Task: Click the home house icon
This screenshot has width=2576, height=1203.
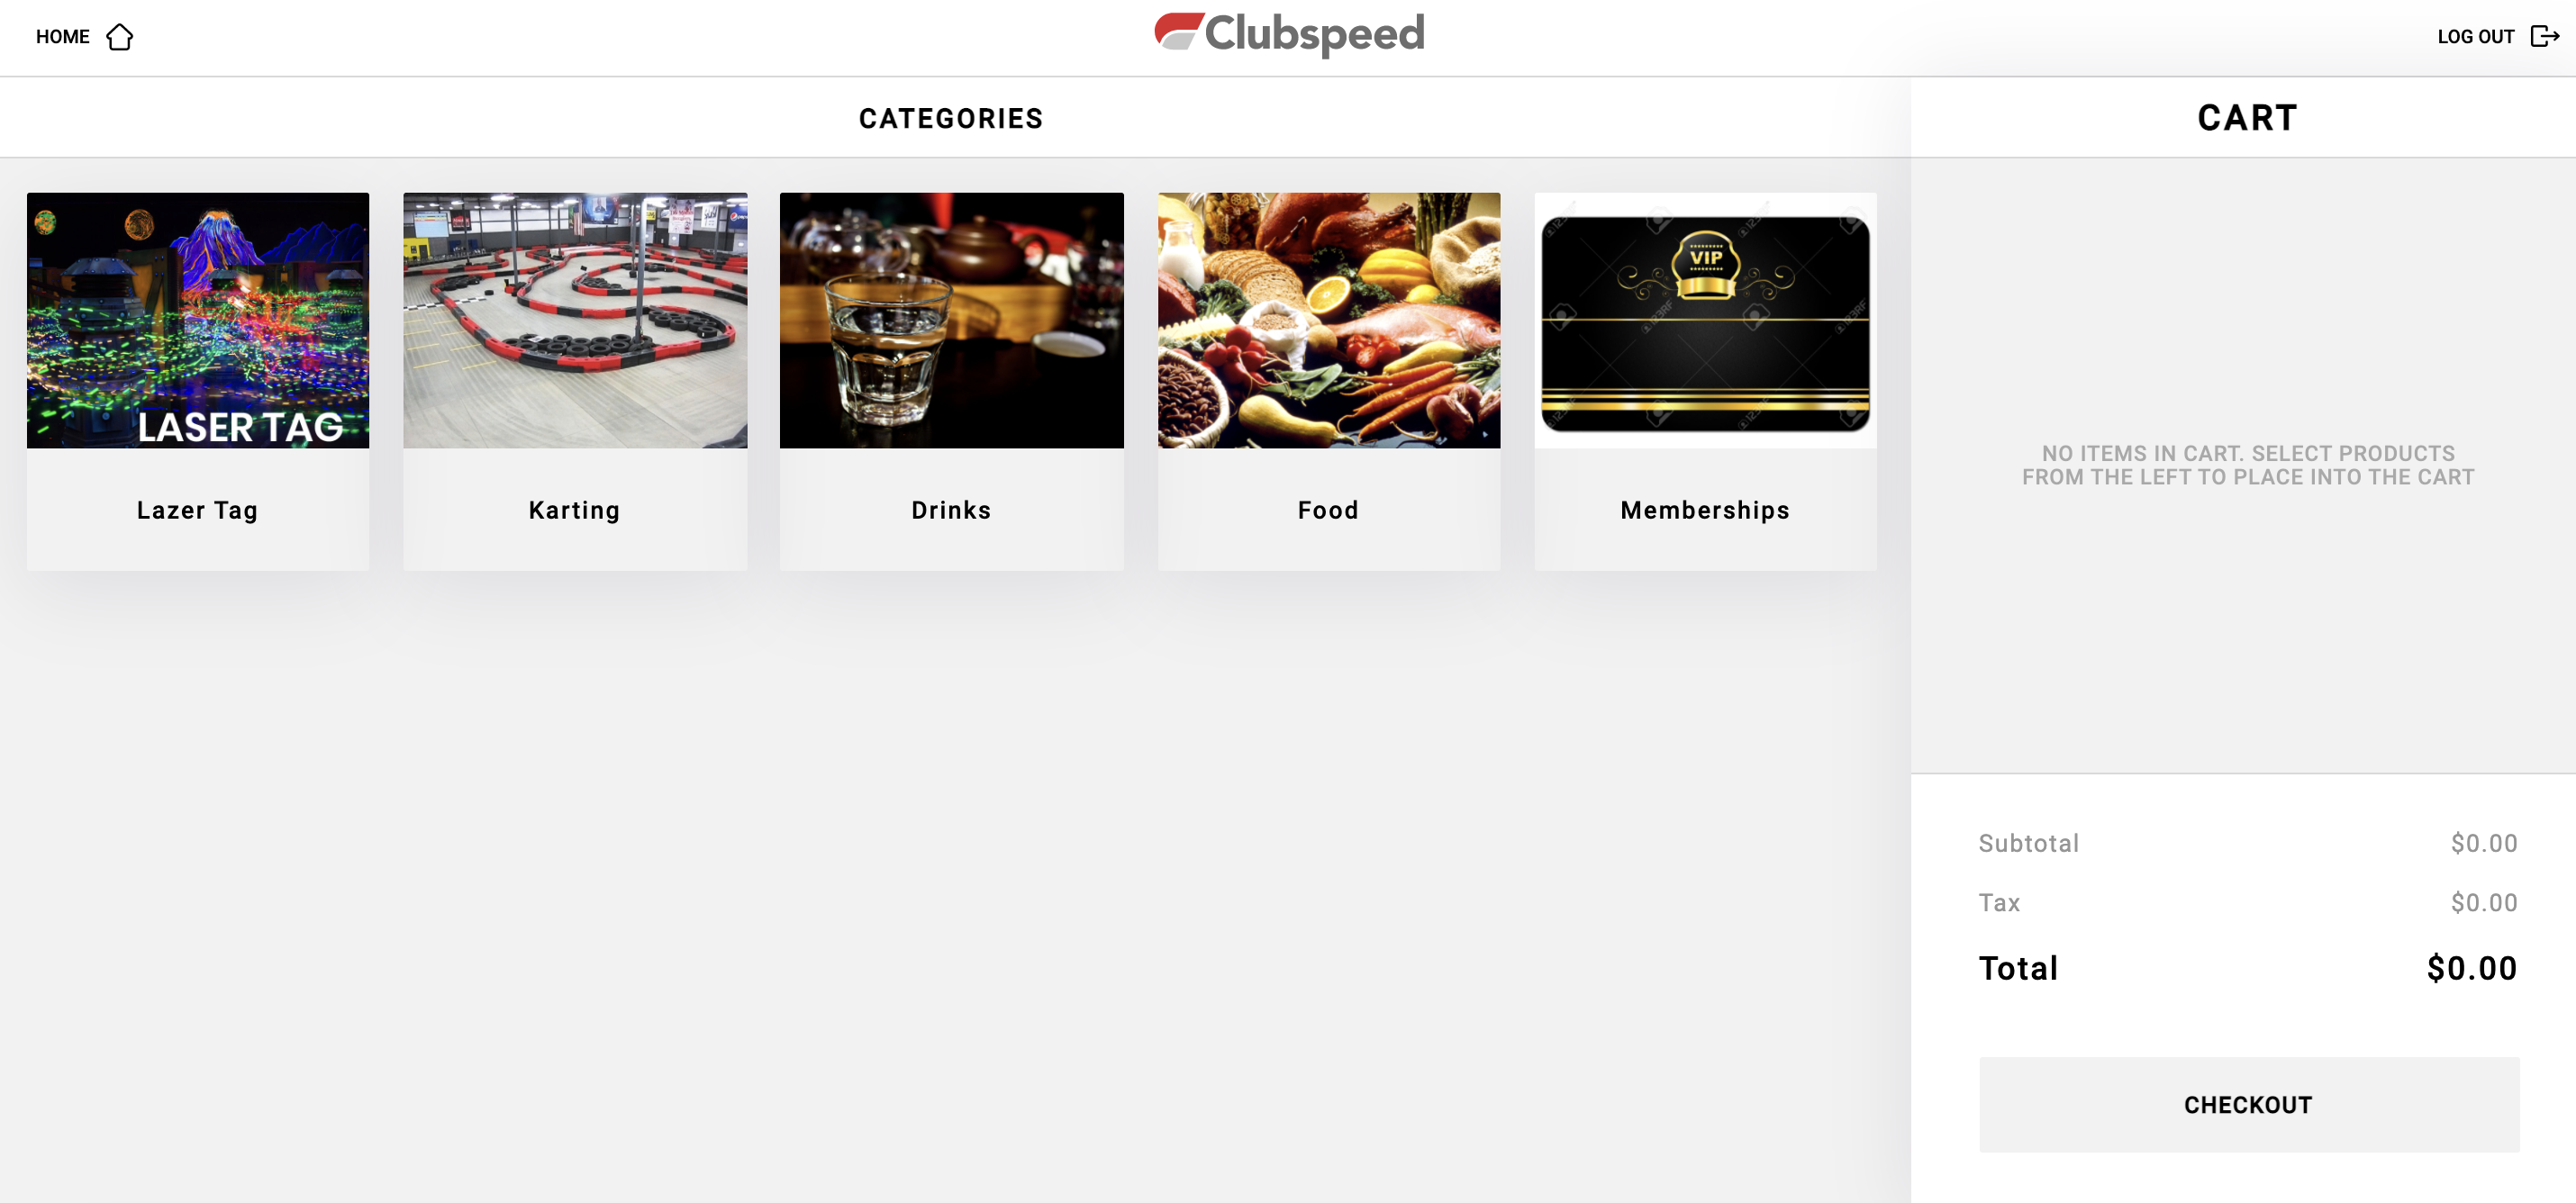Action: [x=120, y=37]
